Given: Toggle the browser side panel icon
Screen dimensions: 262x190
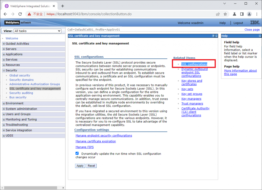Looking at the screenshot, I should tap(242, 14).
